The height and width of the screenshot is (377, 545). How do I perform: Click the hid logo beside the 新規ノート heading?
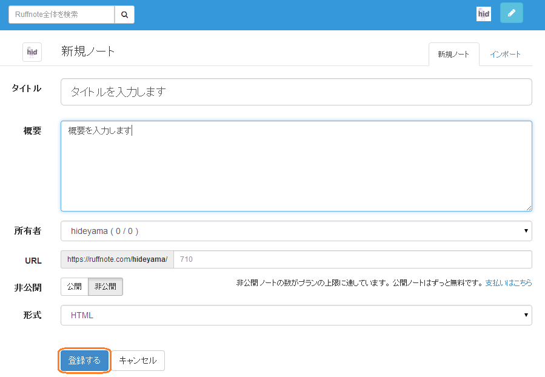click(x=32, y=52)
